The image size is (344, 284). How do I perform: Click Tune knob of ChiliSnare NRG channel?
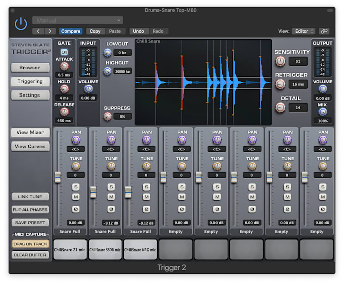[146, 166]
